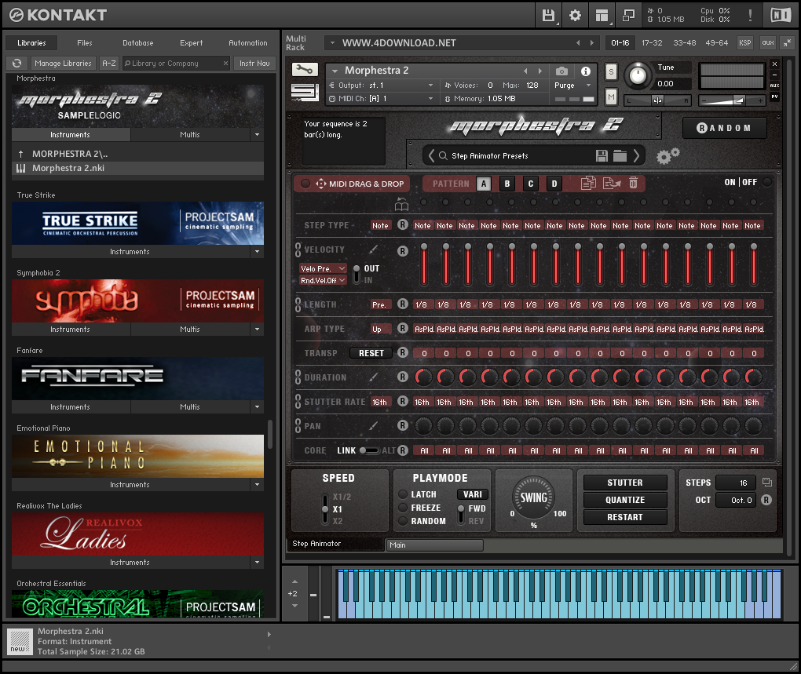This screenshot has width=801, height=674.
Task: Enable the LATCH playmode option
Action: (x=403, y=494)
